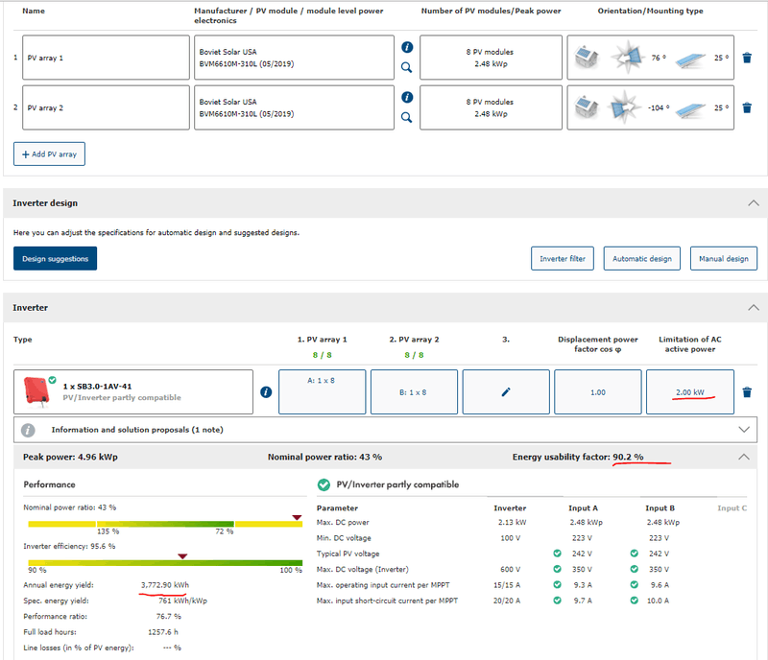Remove the SB3.0-1AV-41 inverter via trash icon
Image resolution: width=768 pixels, height=660 pixels.
747,392
